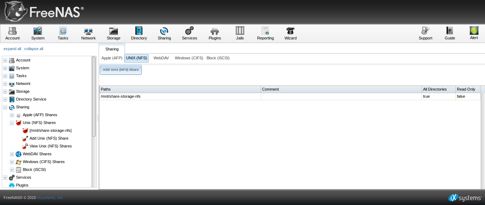Open Services via the gears icon

pyautogui.click(x=189, y=33)
